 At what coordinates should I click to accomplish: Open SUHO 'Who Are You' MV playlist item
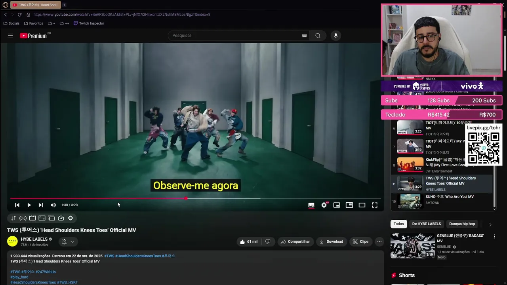[442, 202]
